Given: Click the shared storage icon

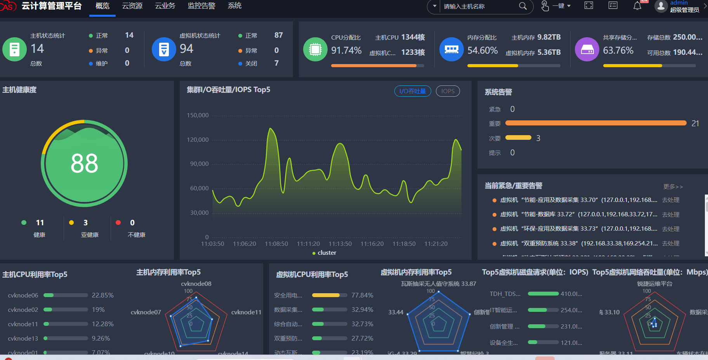Looking at the screenshot, I should (587, 49).
